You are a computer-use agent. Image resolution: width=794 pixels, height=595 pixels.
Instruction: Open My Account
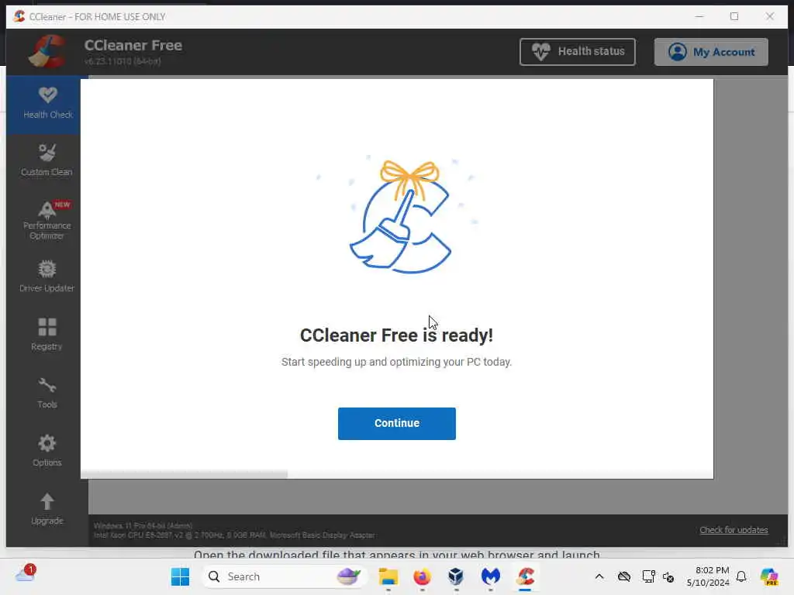[x=711, y=52]
